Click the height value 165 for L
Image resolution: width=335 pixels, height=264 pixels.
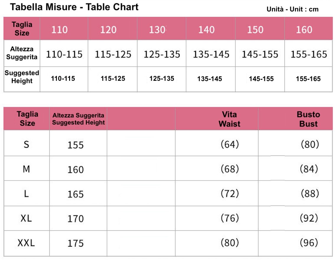coord(75,194)
